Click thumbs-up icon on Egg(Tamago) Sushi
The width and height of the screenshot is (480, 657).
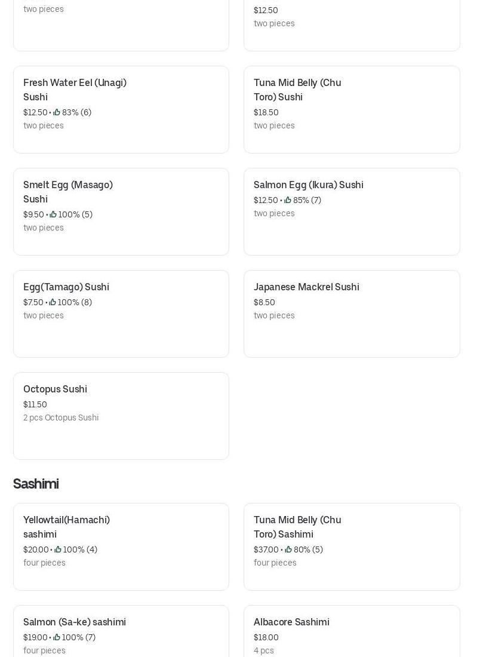[53, 302]
